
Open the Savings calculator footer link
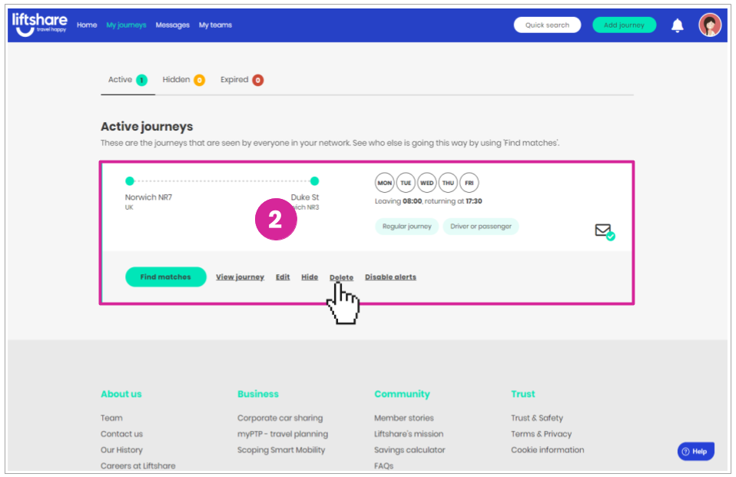pos(409,450)
